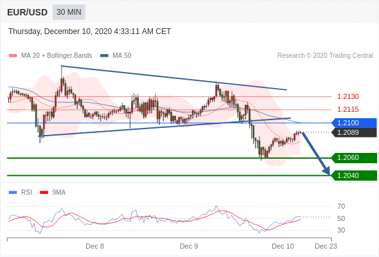The image size is (379, 257).
Task: Click the MA 50 legend swatch
Action: click(x=104, y=56)
